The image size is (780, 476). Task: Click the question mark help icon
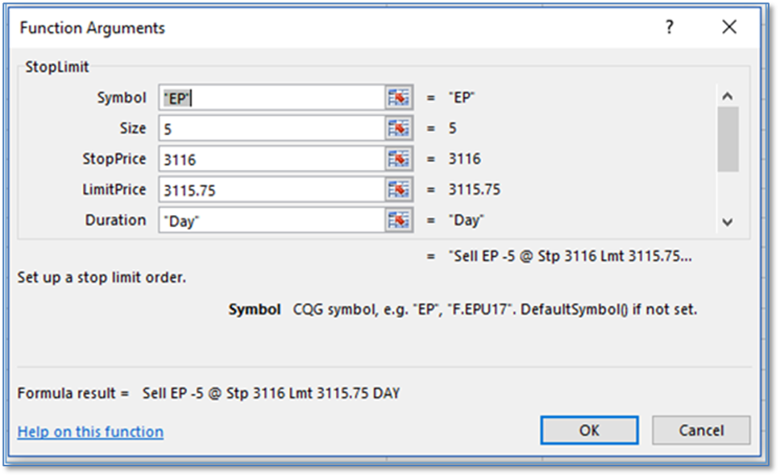tap(669, 28)
